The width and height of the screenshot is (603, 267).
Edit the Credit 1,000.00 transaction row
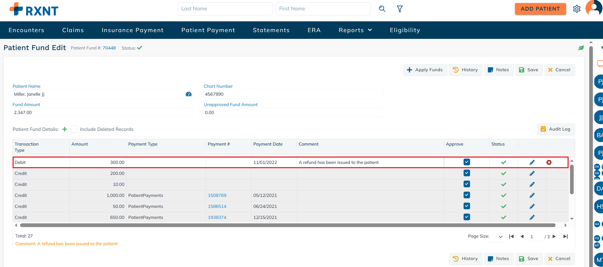point(532,195)
